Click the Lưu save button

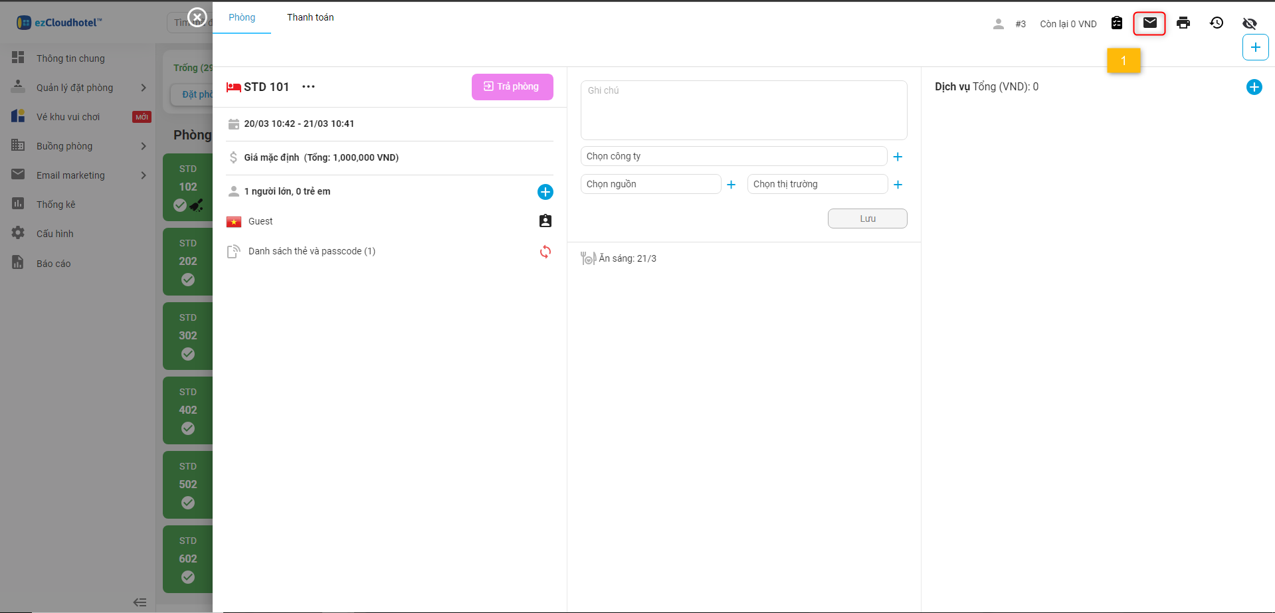tap(867, 219)
